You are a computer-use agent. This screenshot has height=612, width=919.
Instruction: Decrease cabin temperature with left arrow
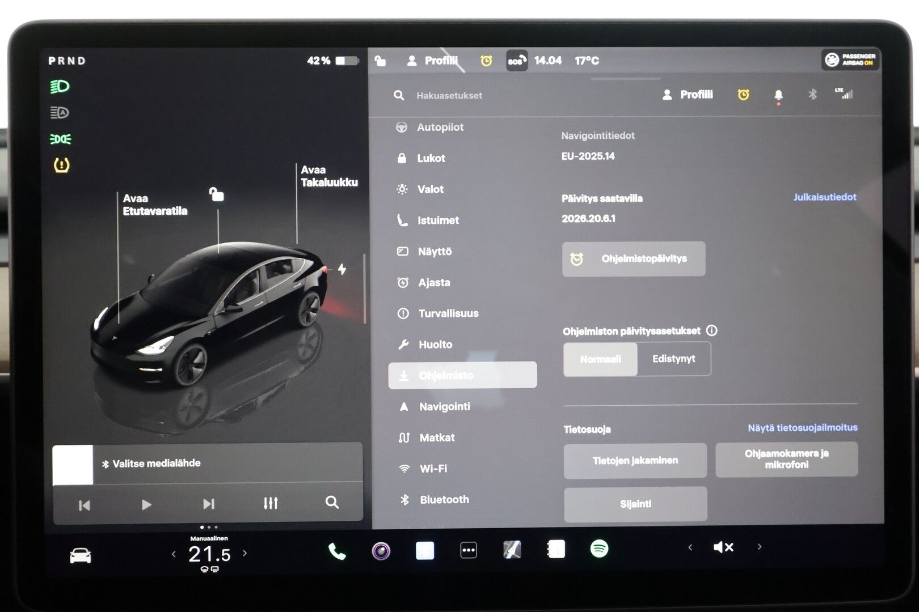pos(174,554)
